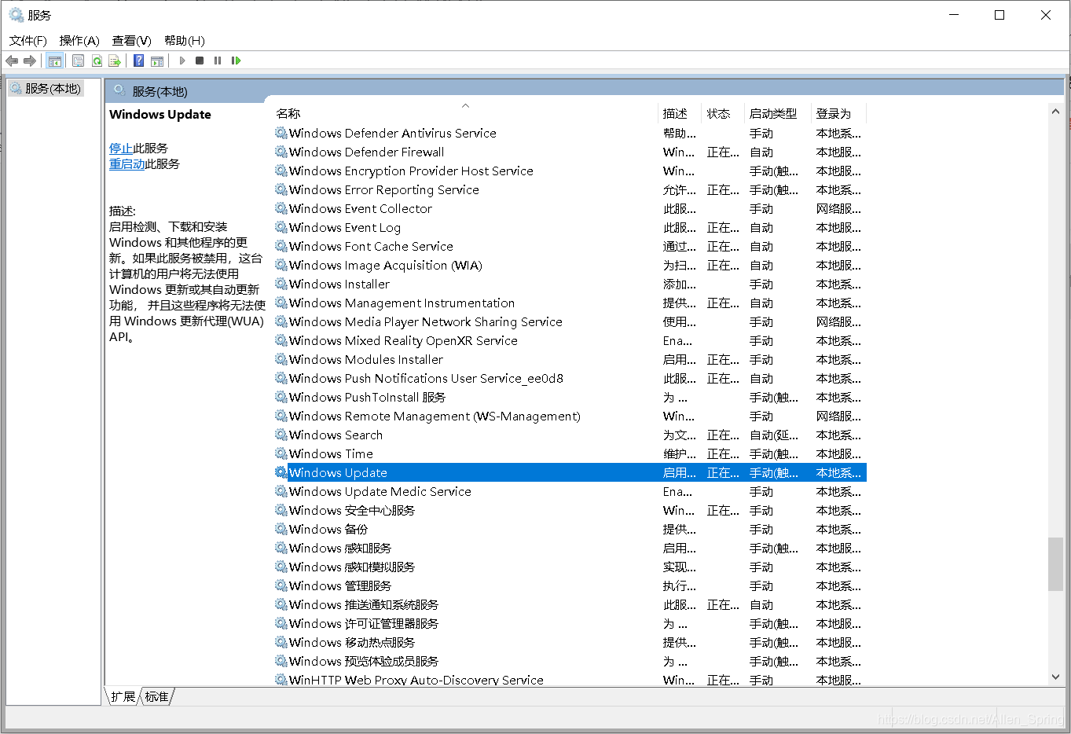Open the 文件(F) menu
Screen dimensions: 1071x734
(x=28, y=40)
